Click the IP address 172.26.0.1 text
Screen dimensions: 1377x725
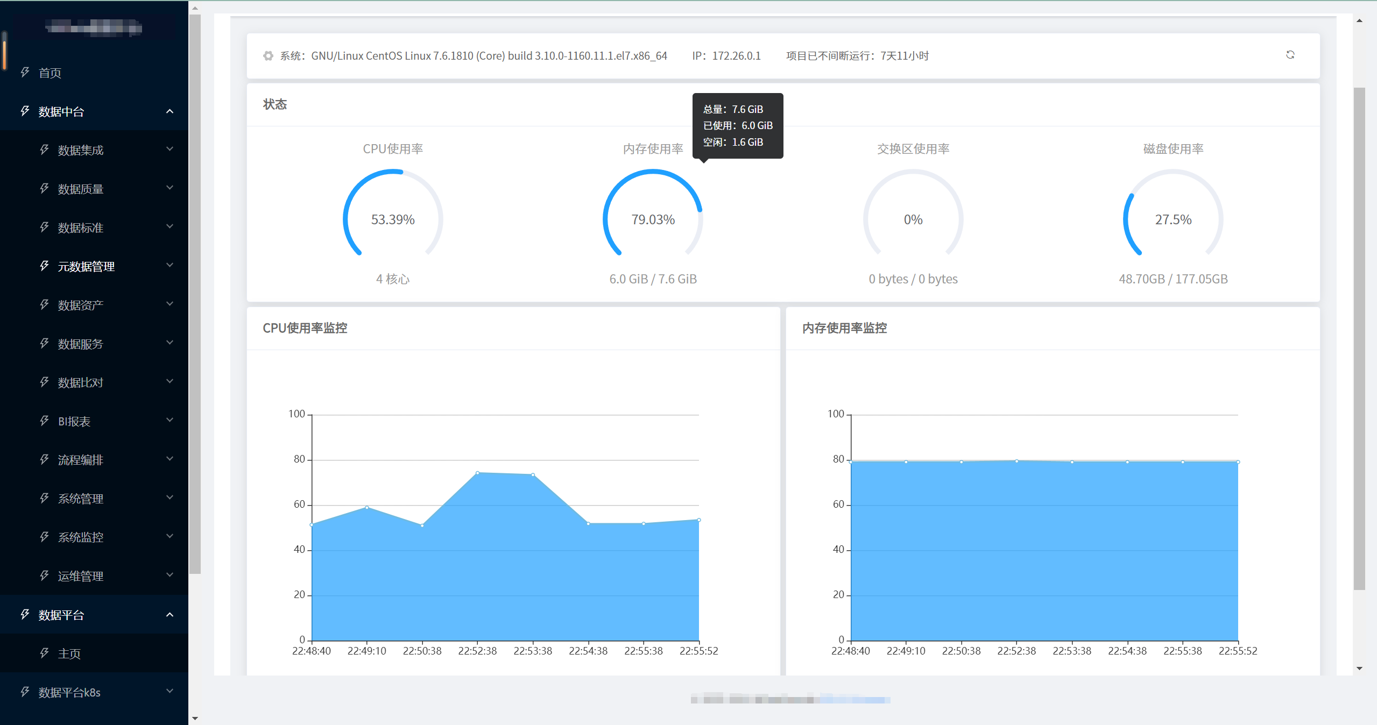(736, 56)
